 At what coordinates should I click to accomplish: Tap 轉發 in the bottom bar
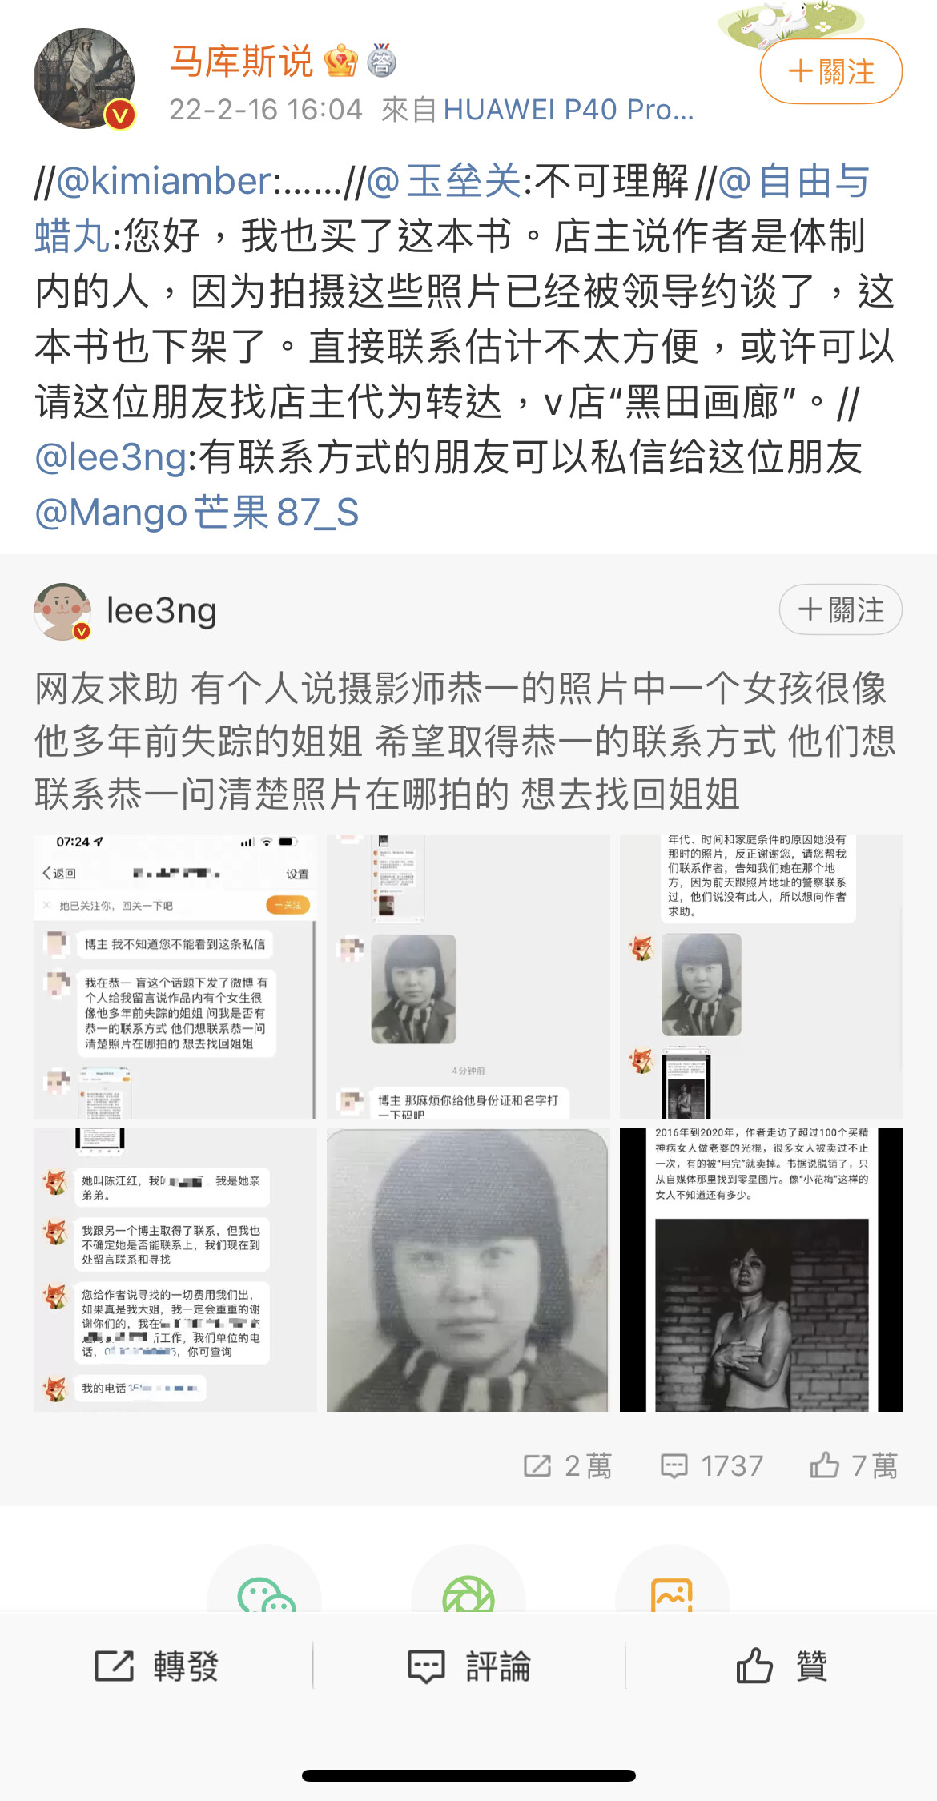tap(156, 1666)
